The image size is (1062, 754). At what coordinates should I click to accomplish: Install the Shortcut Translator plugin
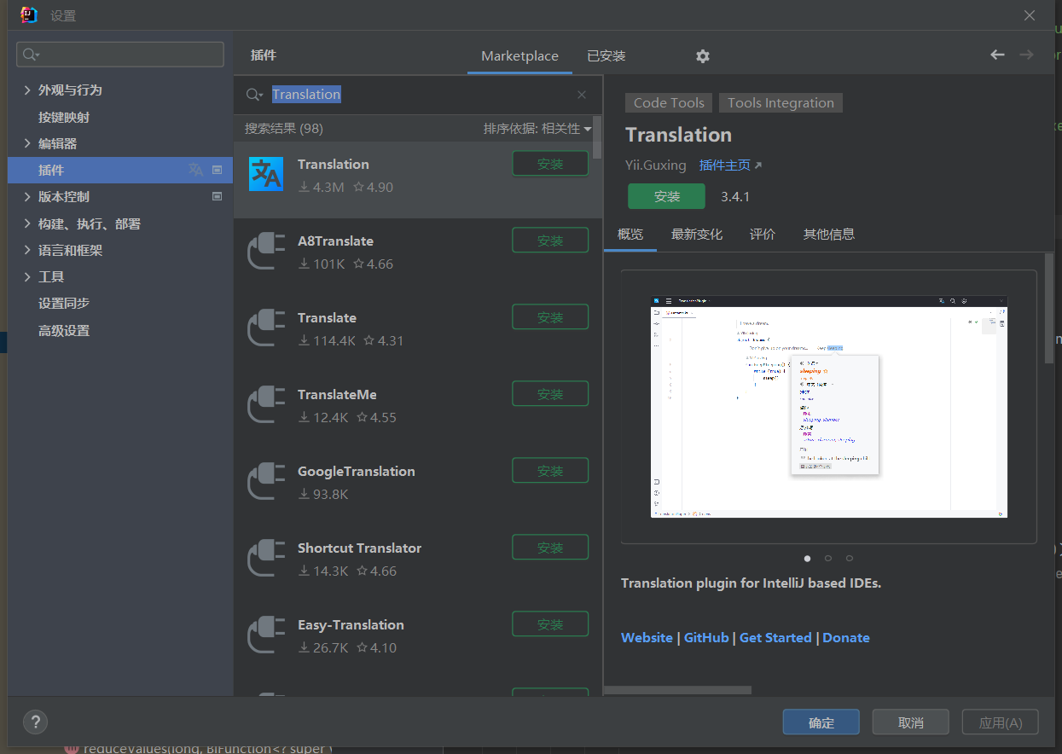click(550, 548)
